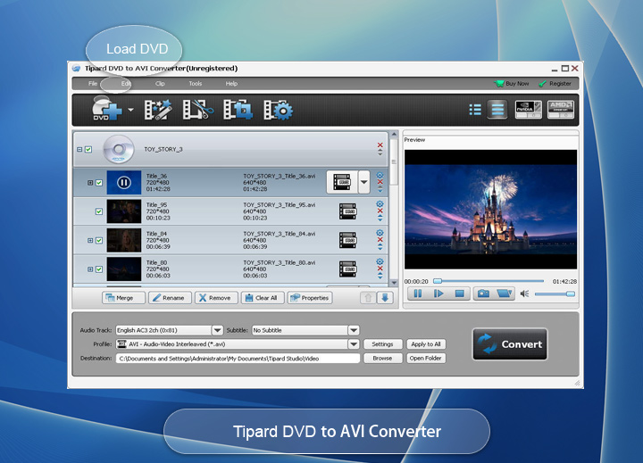Expand the Title_36 row
The image size is (643, 463).
[90, 183]
